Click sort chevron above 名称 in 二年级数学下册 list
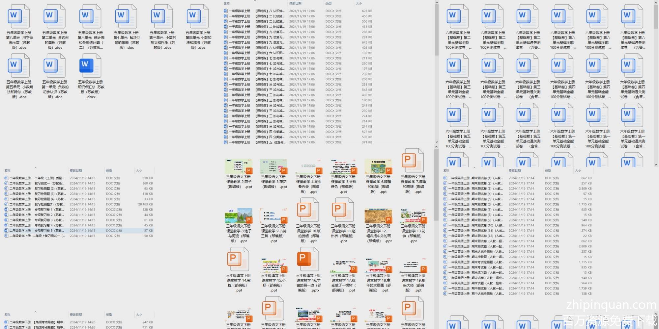The width and height of the screenshot is (659, 329). click(x=35, y=312)
